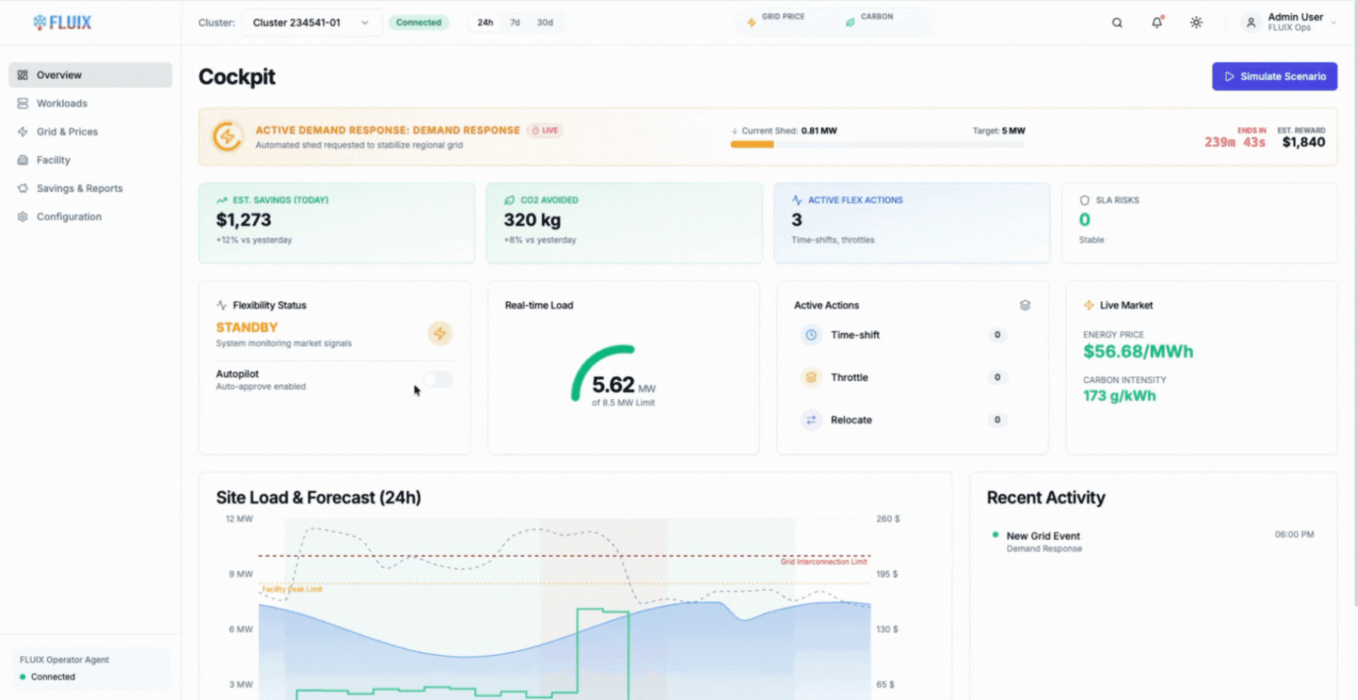Select the Relocate arrows icon

[x=811, y=420]
